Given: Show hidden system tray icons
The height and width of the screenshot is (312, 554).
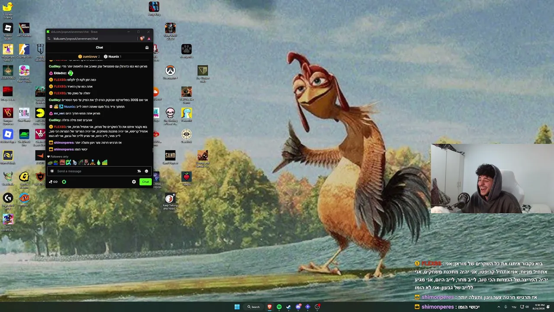Looking at the screenshot, I should point(499,307).
